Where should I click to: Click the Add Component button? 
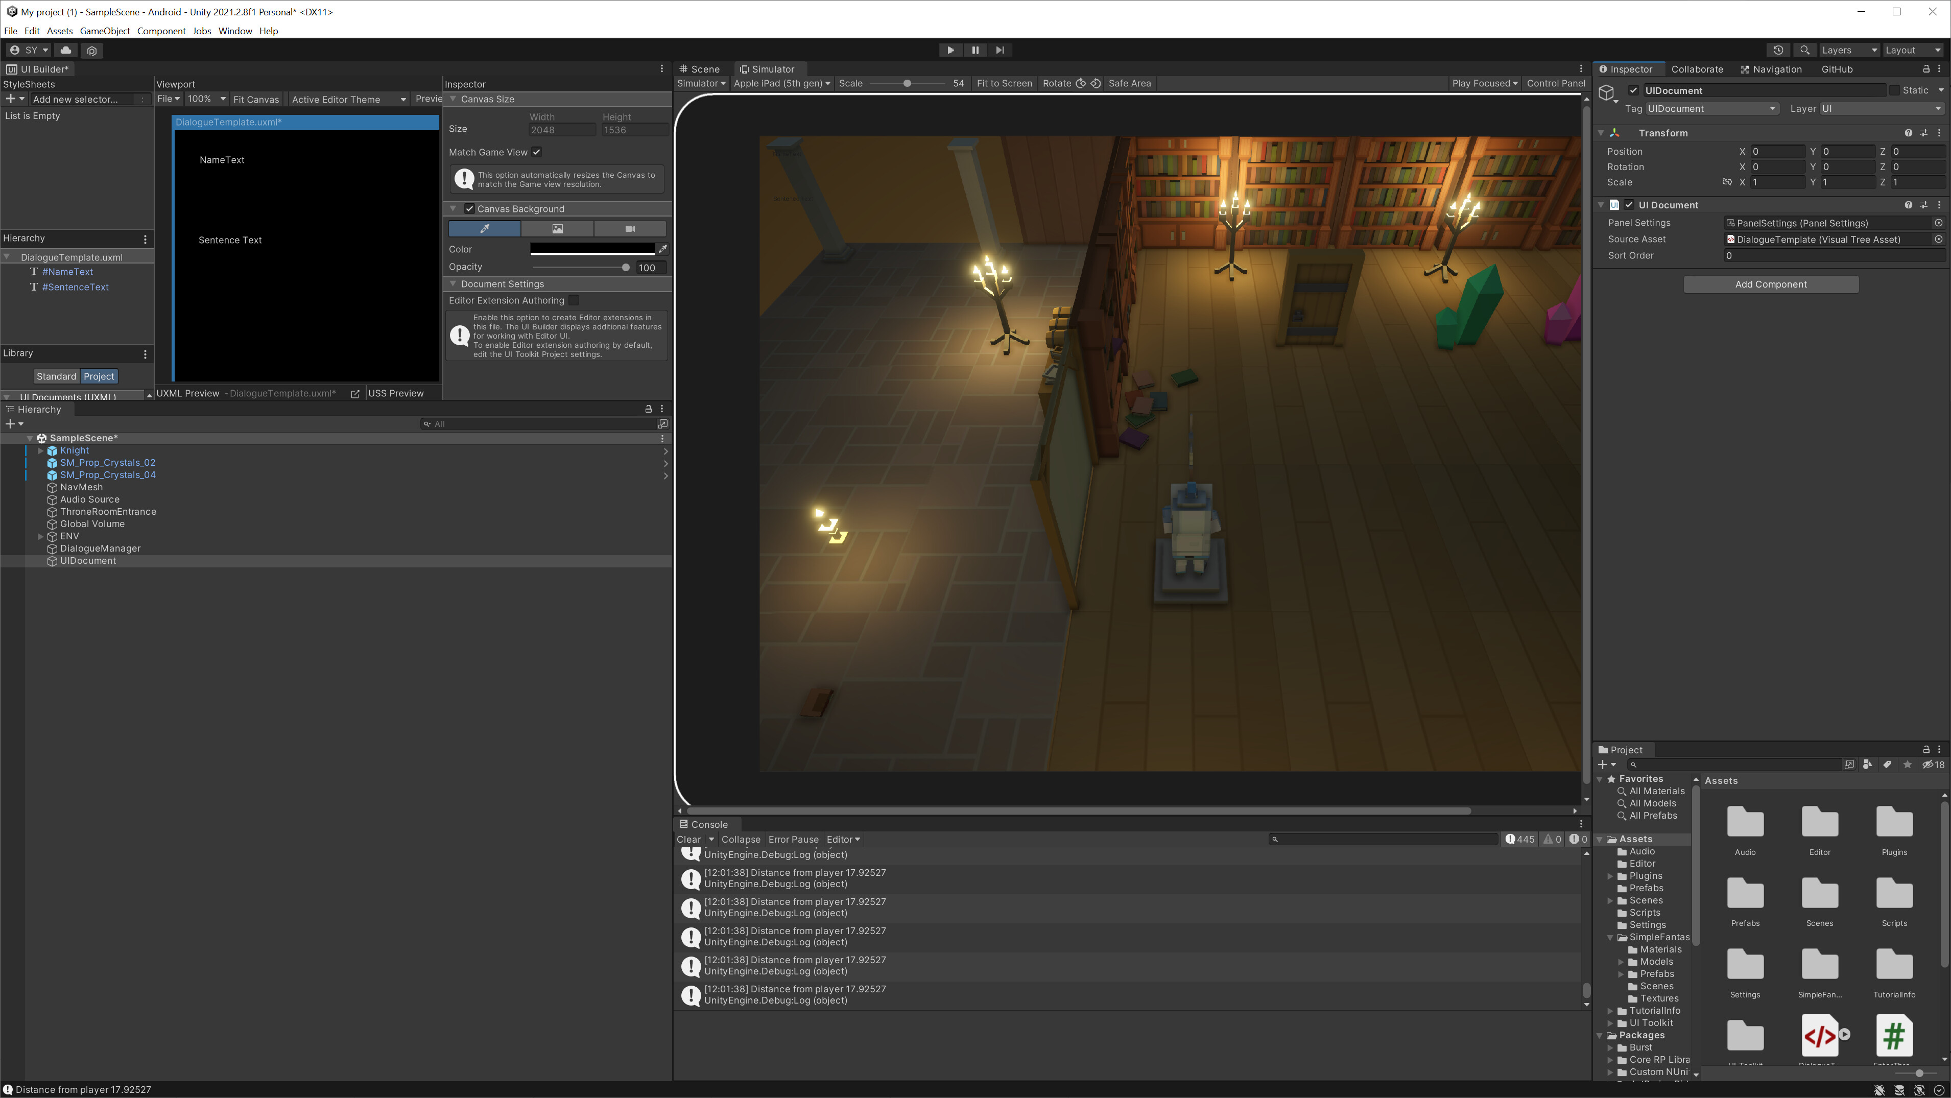(1771, 284)
